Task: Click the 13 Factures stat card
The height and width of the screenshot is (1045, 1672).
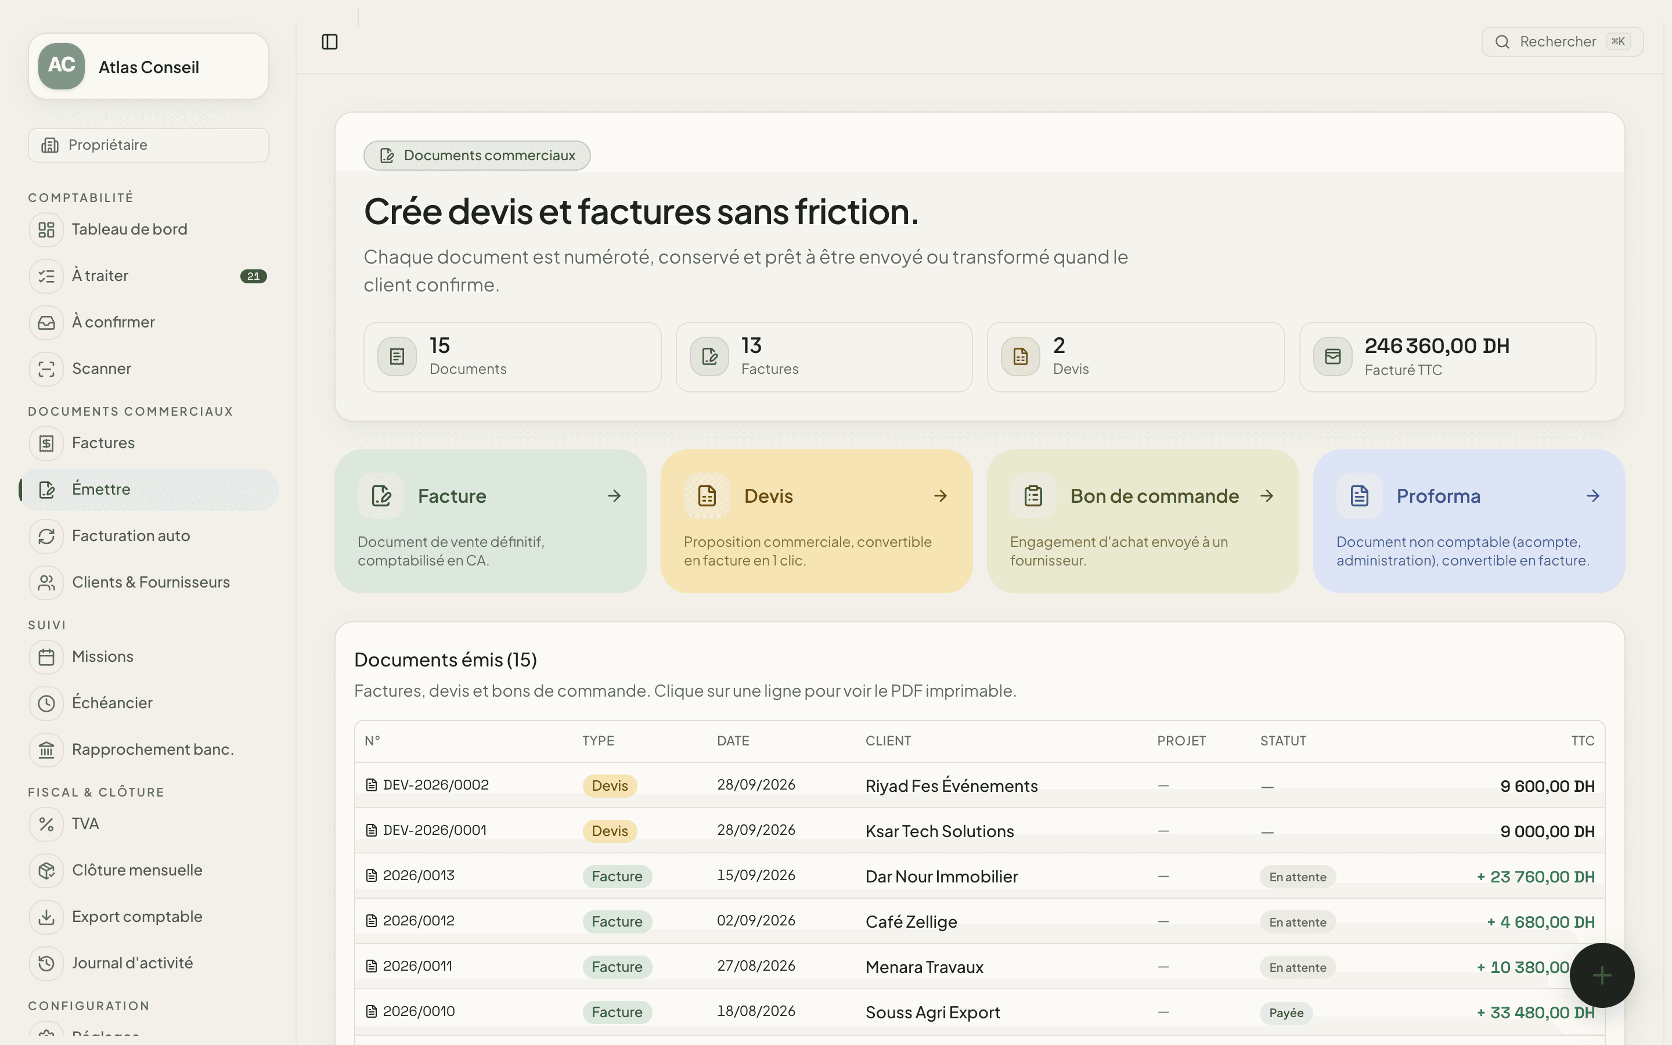Action: 824,357
